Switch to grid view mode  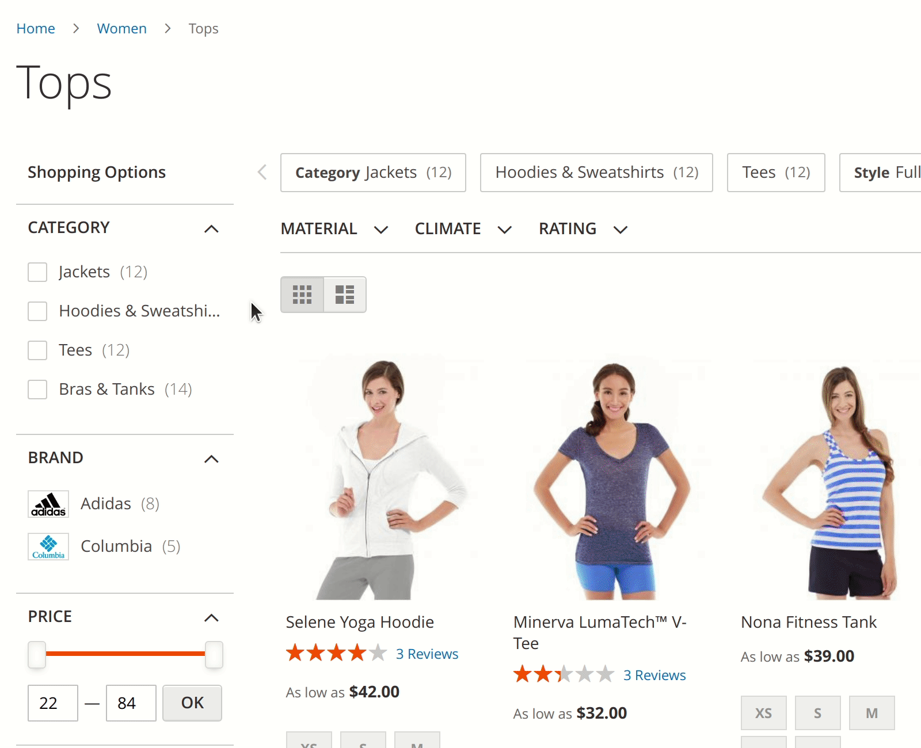[302, 295]
